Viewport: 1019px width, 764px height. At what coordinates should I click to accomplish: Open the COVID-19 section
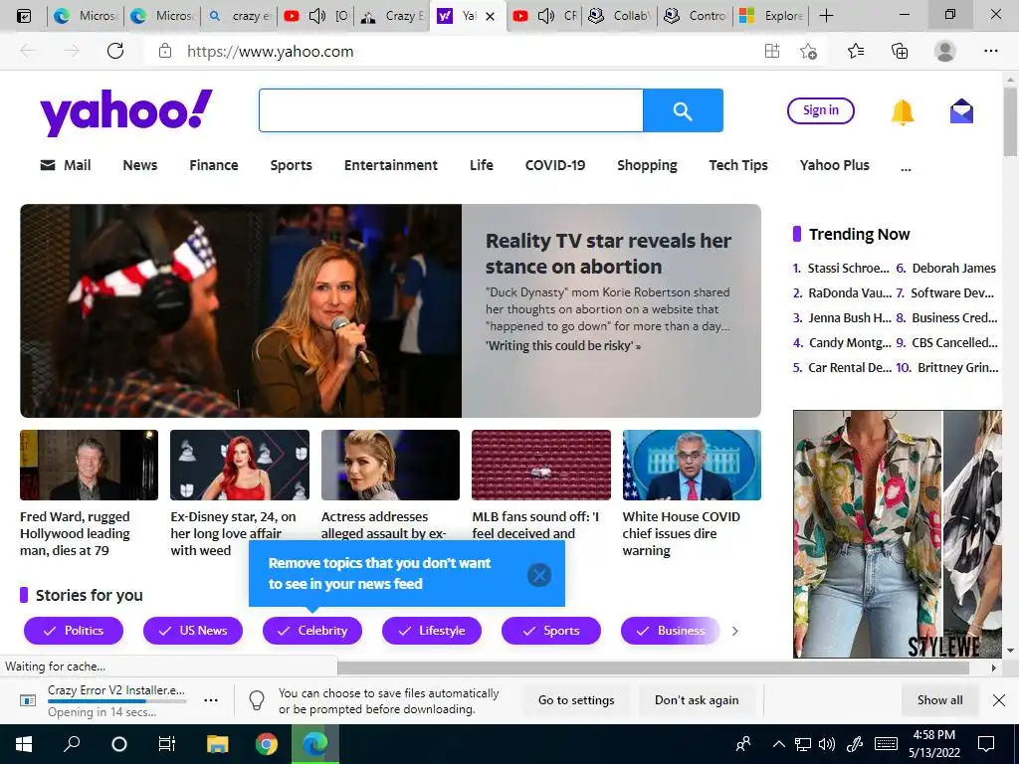[555, 165]
